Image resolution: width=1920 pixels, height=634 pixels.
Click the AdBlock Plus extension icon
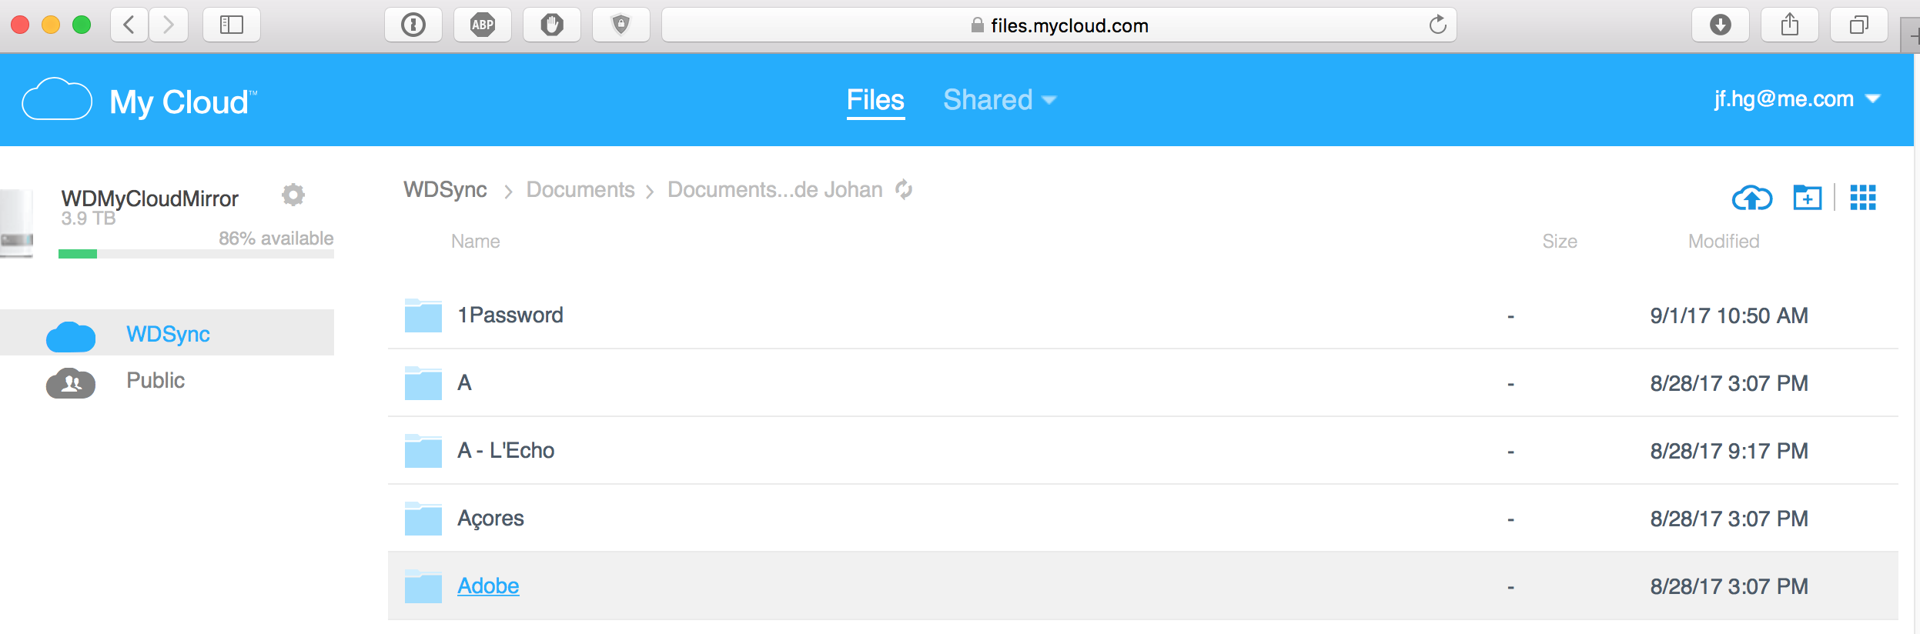483,25
